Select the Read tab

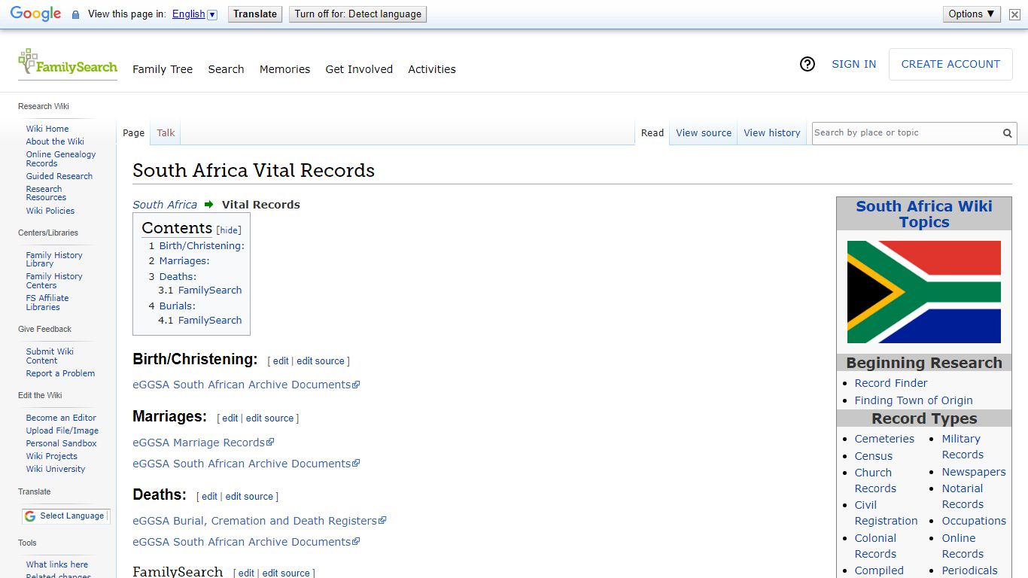652,133
